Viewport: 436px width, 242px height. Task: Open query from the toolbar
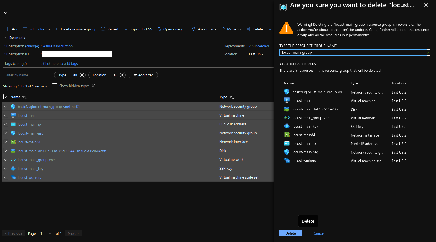pos(170,29)
